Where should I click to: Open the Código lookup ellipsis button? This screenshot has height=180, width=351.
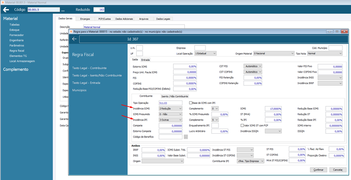[x=63, y=10]
